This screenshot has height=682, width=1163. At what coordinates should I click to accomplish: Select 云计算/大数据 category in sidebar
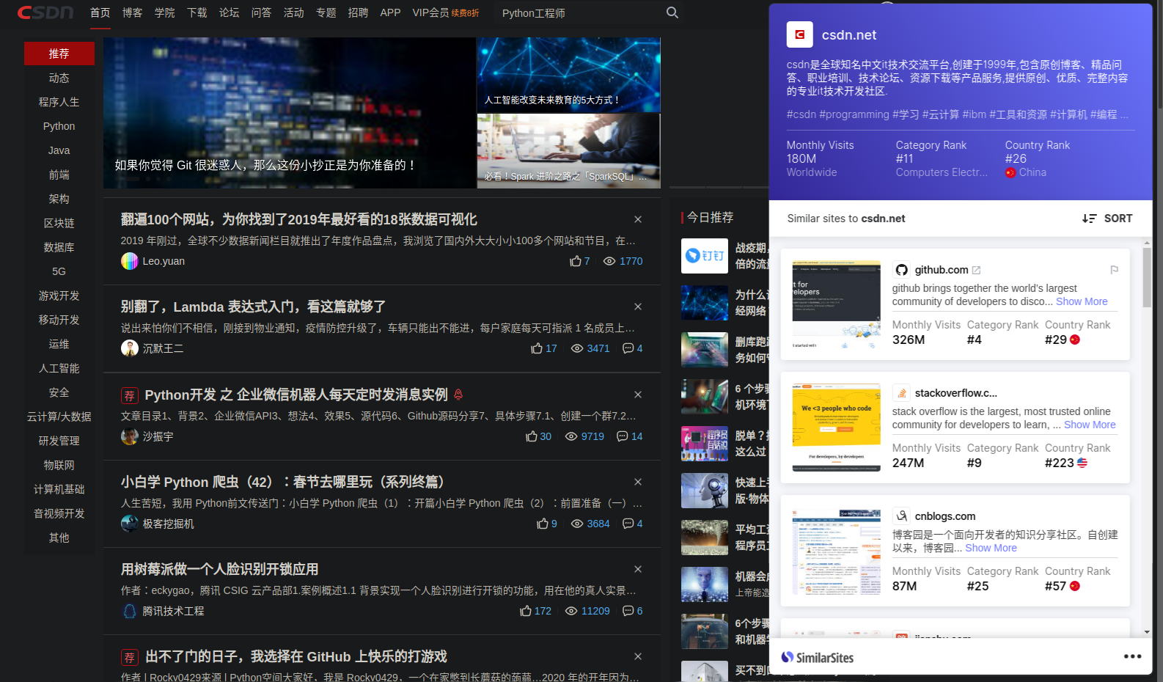pos(59,417)
